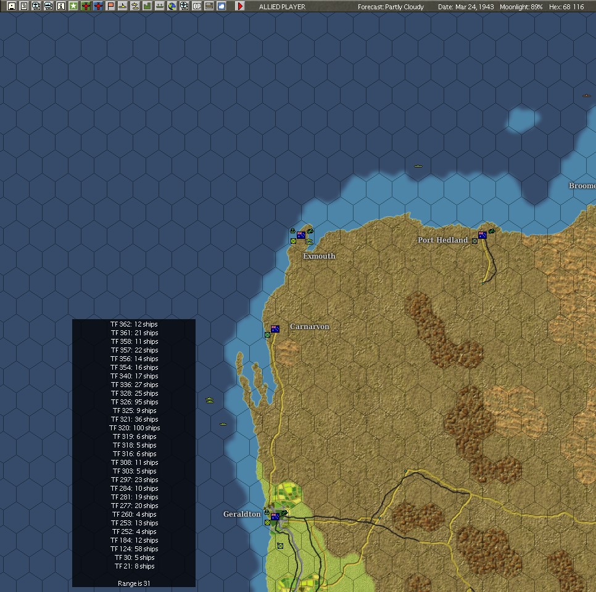Click the ship task force west of Carnarvon peninsula

209,401
